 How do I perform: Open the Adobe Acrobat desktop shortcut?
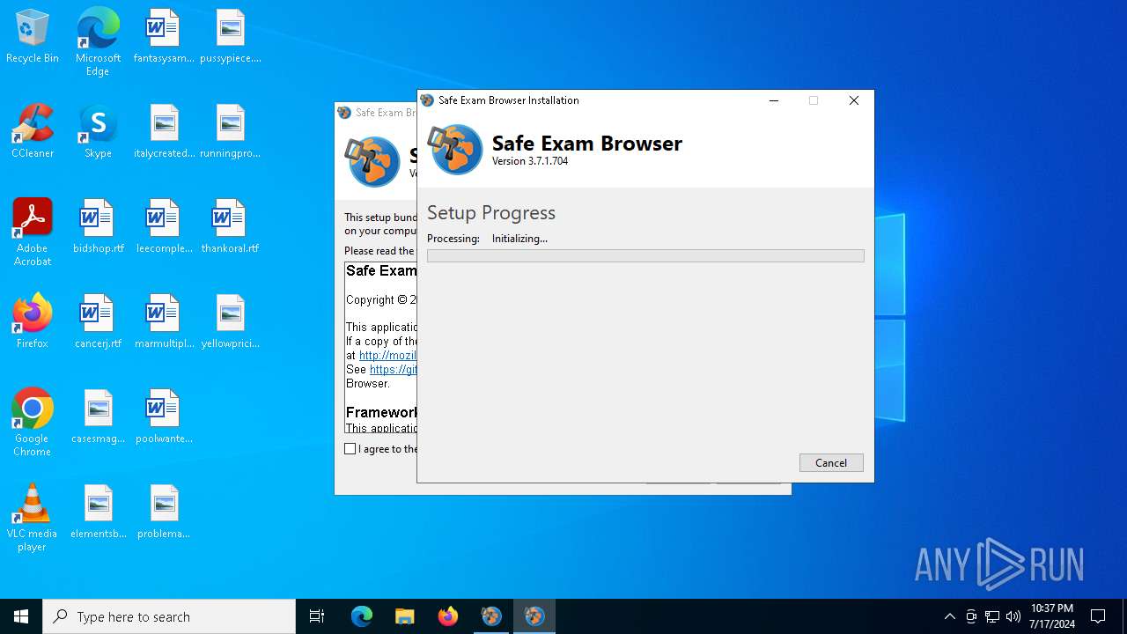click(33, 232)
